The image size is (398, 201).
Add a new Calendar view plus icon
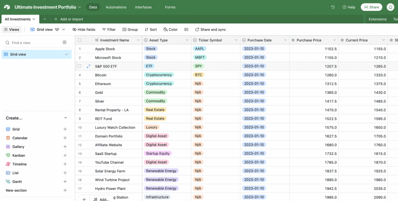coord(65,138)
